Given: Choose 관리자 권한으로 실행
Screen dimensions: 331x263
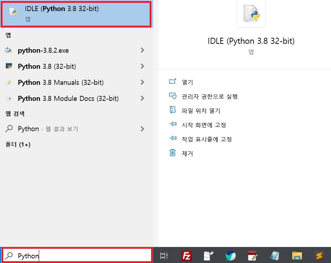Looking at the screenshot, I should pyautogui.click(x=210, y=97).
